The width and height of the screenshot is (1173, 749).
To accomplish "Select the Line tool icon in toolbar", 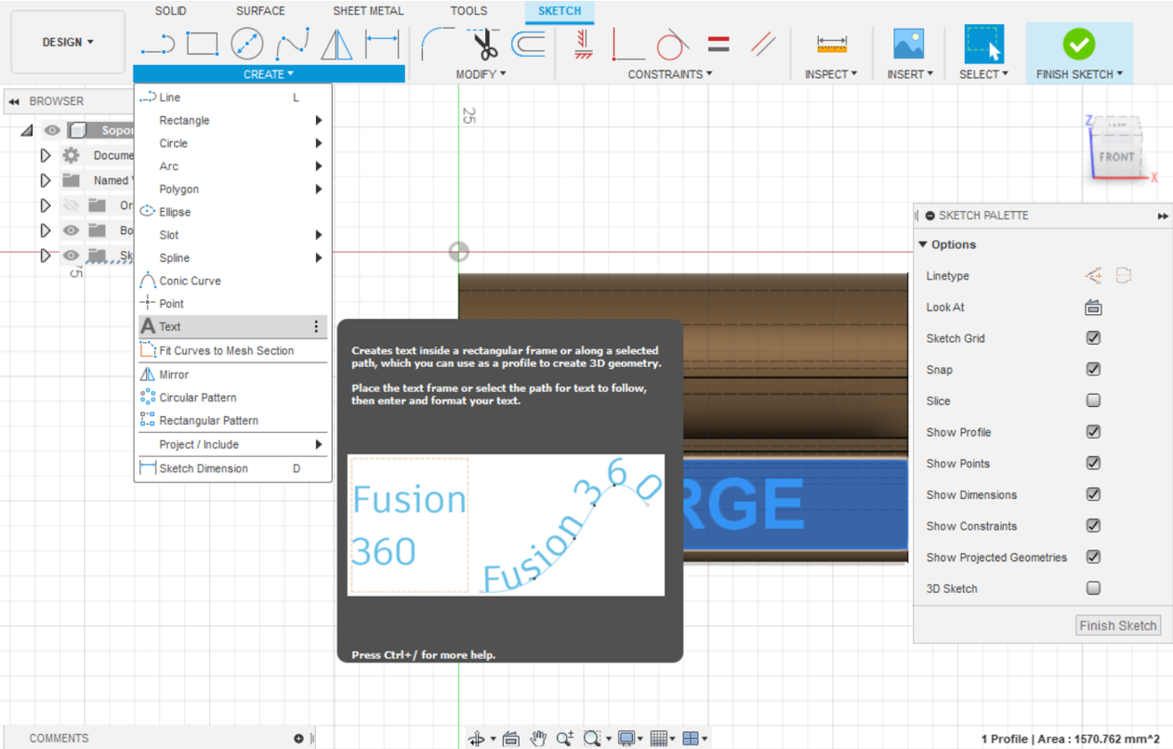I will click(x=157, y=43).
